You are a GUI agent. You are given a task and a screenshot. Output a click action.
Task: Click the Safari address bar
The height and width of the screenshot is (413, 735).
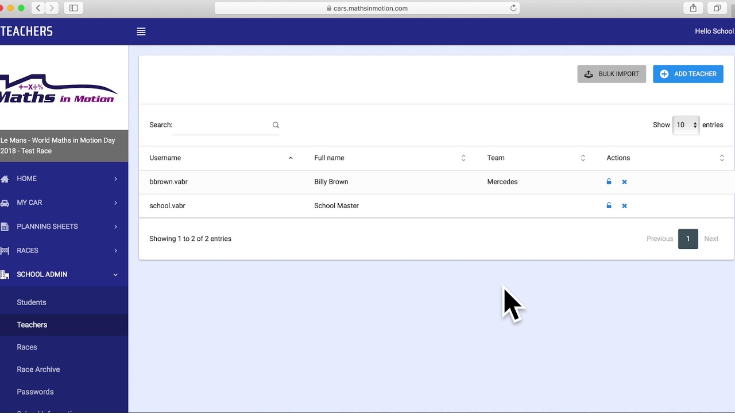coord(367,8)
